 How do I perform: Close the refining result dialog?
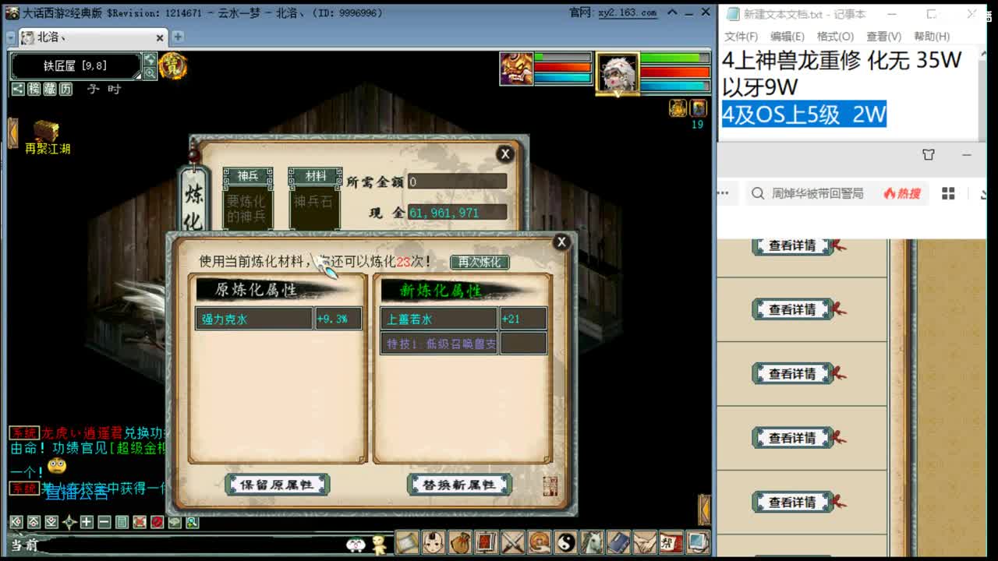click(x=561, y=242)
